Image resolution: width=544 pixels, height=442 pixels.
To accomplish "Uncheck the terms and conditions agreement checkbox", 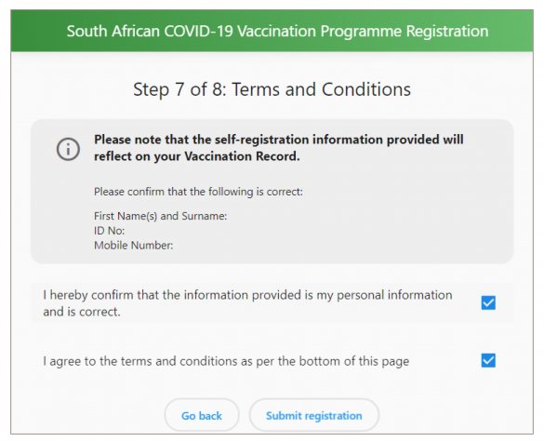I will pyautogui.click(x=488, y=360).
